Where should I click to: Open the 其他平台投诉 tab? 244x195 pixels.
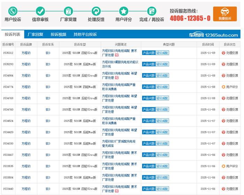(85, 34)
